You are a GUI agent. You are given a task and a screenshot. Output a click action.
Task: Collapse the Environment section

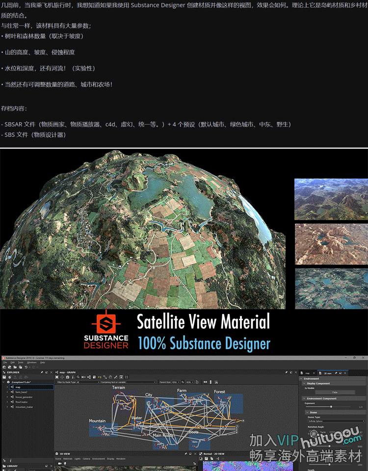[301, 378]
